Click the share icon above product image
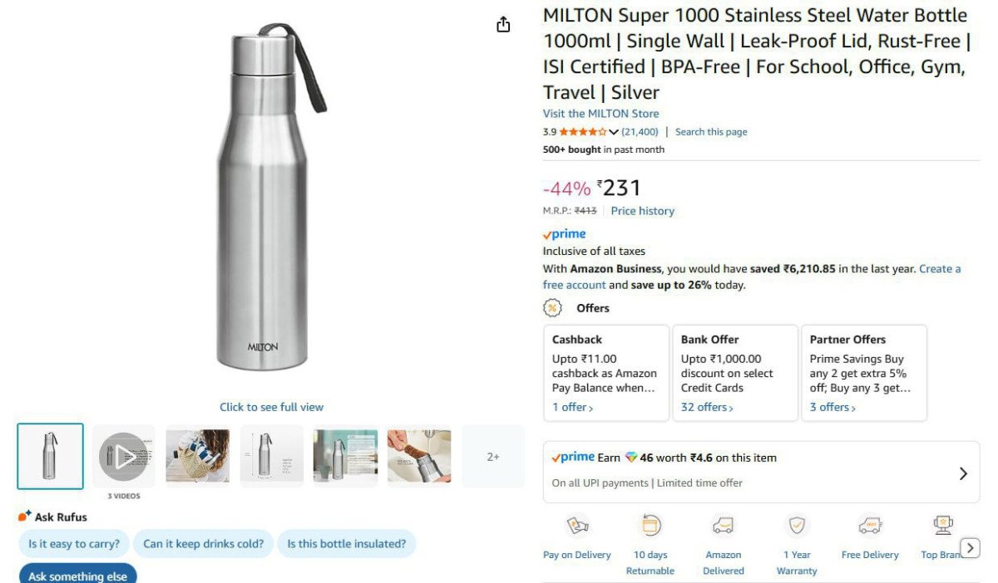Viewport: 998px width, 583px height. [503, 25]
